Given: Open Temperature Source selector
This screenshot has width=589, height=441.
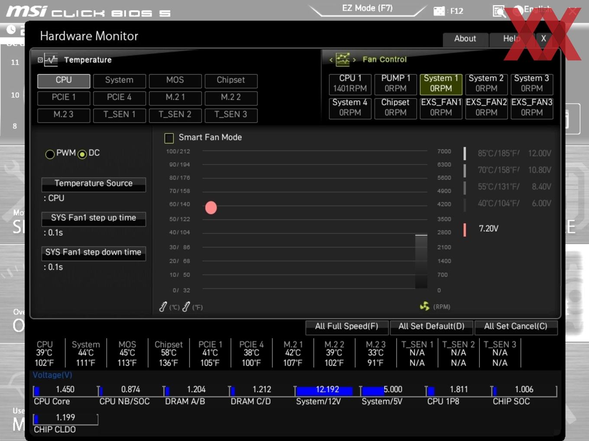Looking at the screenshot, I should point(94,184).
